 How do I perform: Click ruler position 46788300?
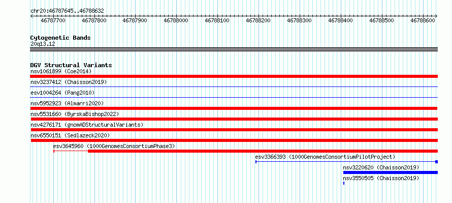pyautogui.click(x=300, y=20)
